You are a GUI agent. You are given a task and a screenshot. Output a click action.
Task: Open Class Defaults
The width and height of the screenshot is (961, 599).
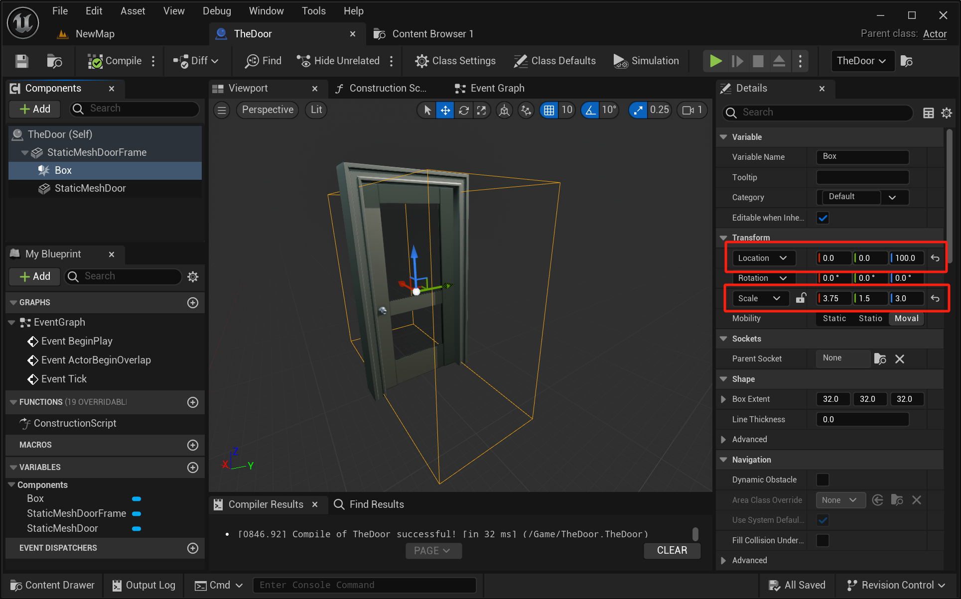(555, 61)
